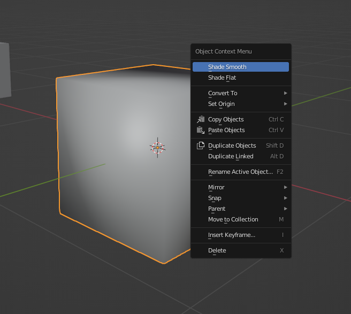Click the Duplicate Objects icon
Image resolution: width=351 pixels, height=314 pixels.
(x=201, y=145)
